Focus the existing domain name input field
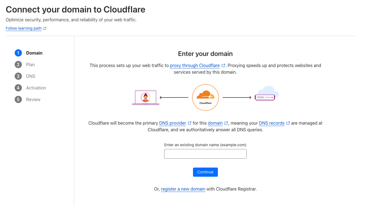The width and height of the screenshot is (371, 208). (x=205, y=154)
